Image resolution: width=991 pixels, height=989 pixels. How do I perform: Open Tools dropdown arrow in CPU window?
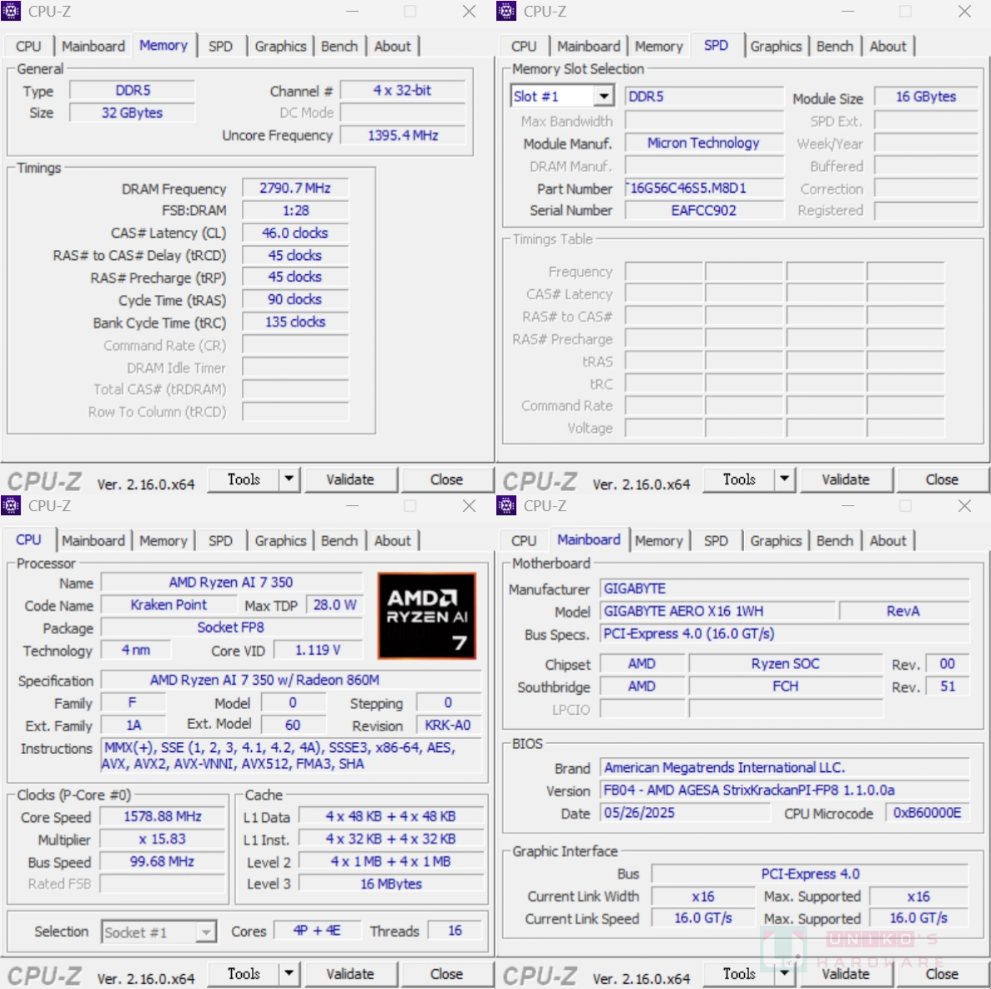pos(288,974)
